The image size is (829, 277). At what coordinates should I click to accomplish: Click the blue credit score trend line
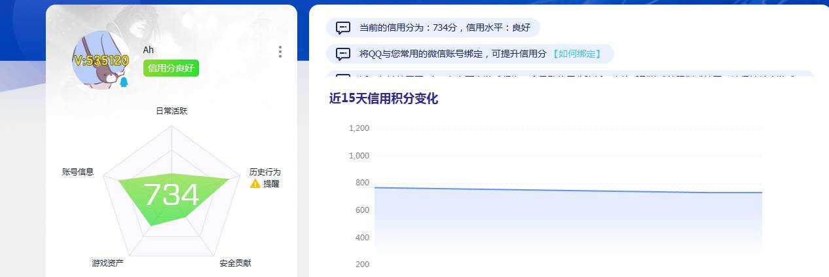568,191
